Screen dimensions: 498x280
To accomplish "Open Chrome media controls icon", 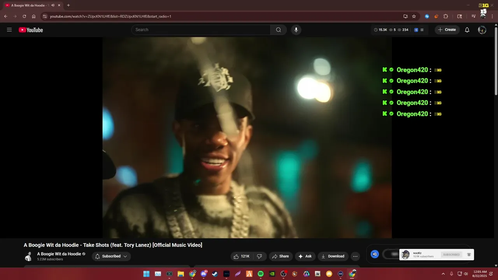I will [x=473, y=16].
